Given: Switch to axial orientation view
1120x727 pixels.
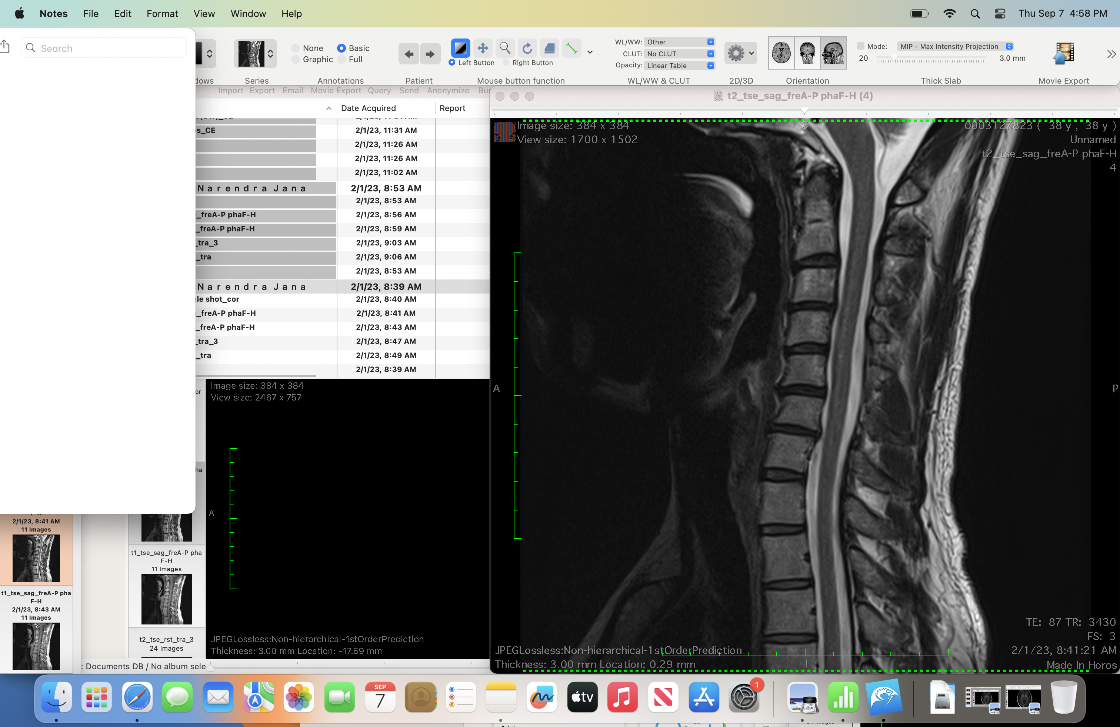Looking at the screenshot, I should [x=781, y=53].
